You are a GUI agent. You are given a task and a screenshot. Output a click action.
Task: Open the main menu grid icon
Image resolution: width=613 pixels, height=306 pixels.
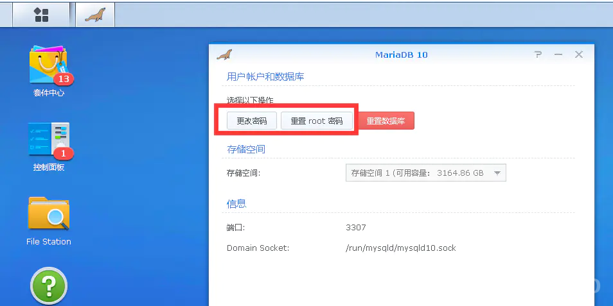[41, 15]
